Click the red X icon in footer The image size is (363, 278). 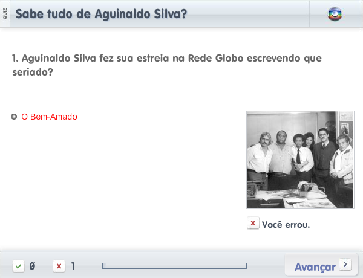(59, 266)
